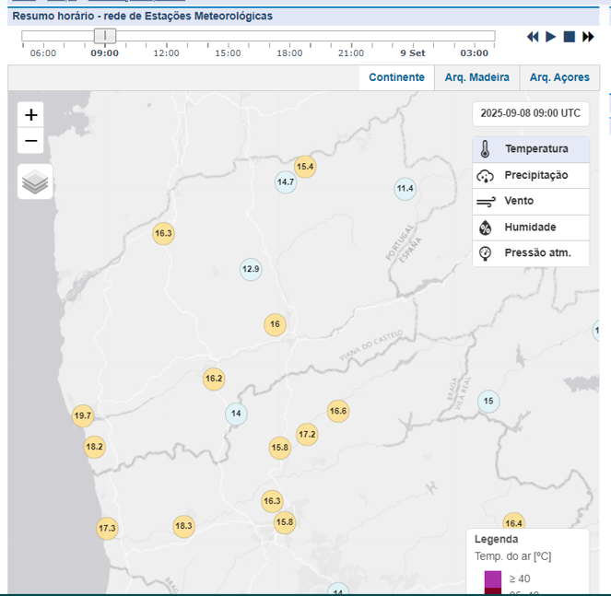
Task: Start the timeline play animation
Action: tap(550, 37)
